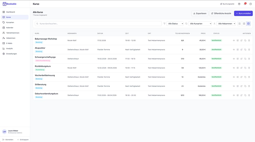This screenshot has width=255, height=142.
Task: Click Abmelden to log out
Action: [x=8, y=139]
